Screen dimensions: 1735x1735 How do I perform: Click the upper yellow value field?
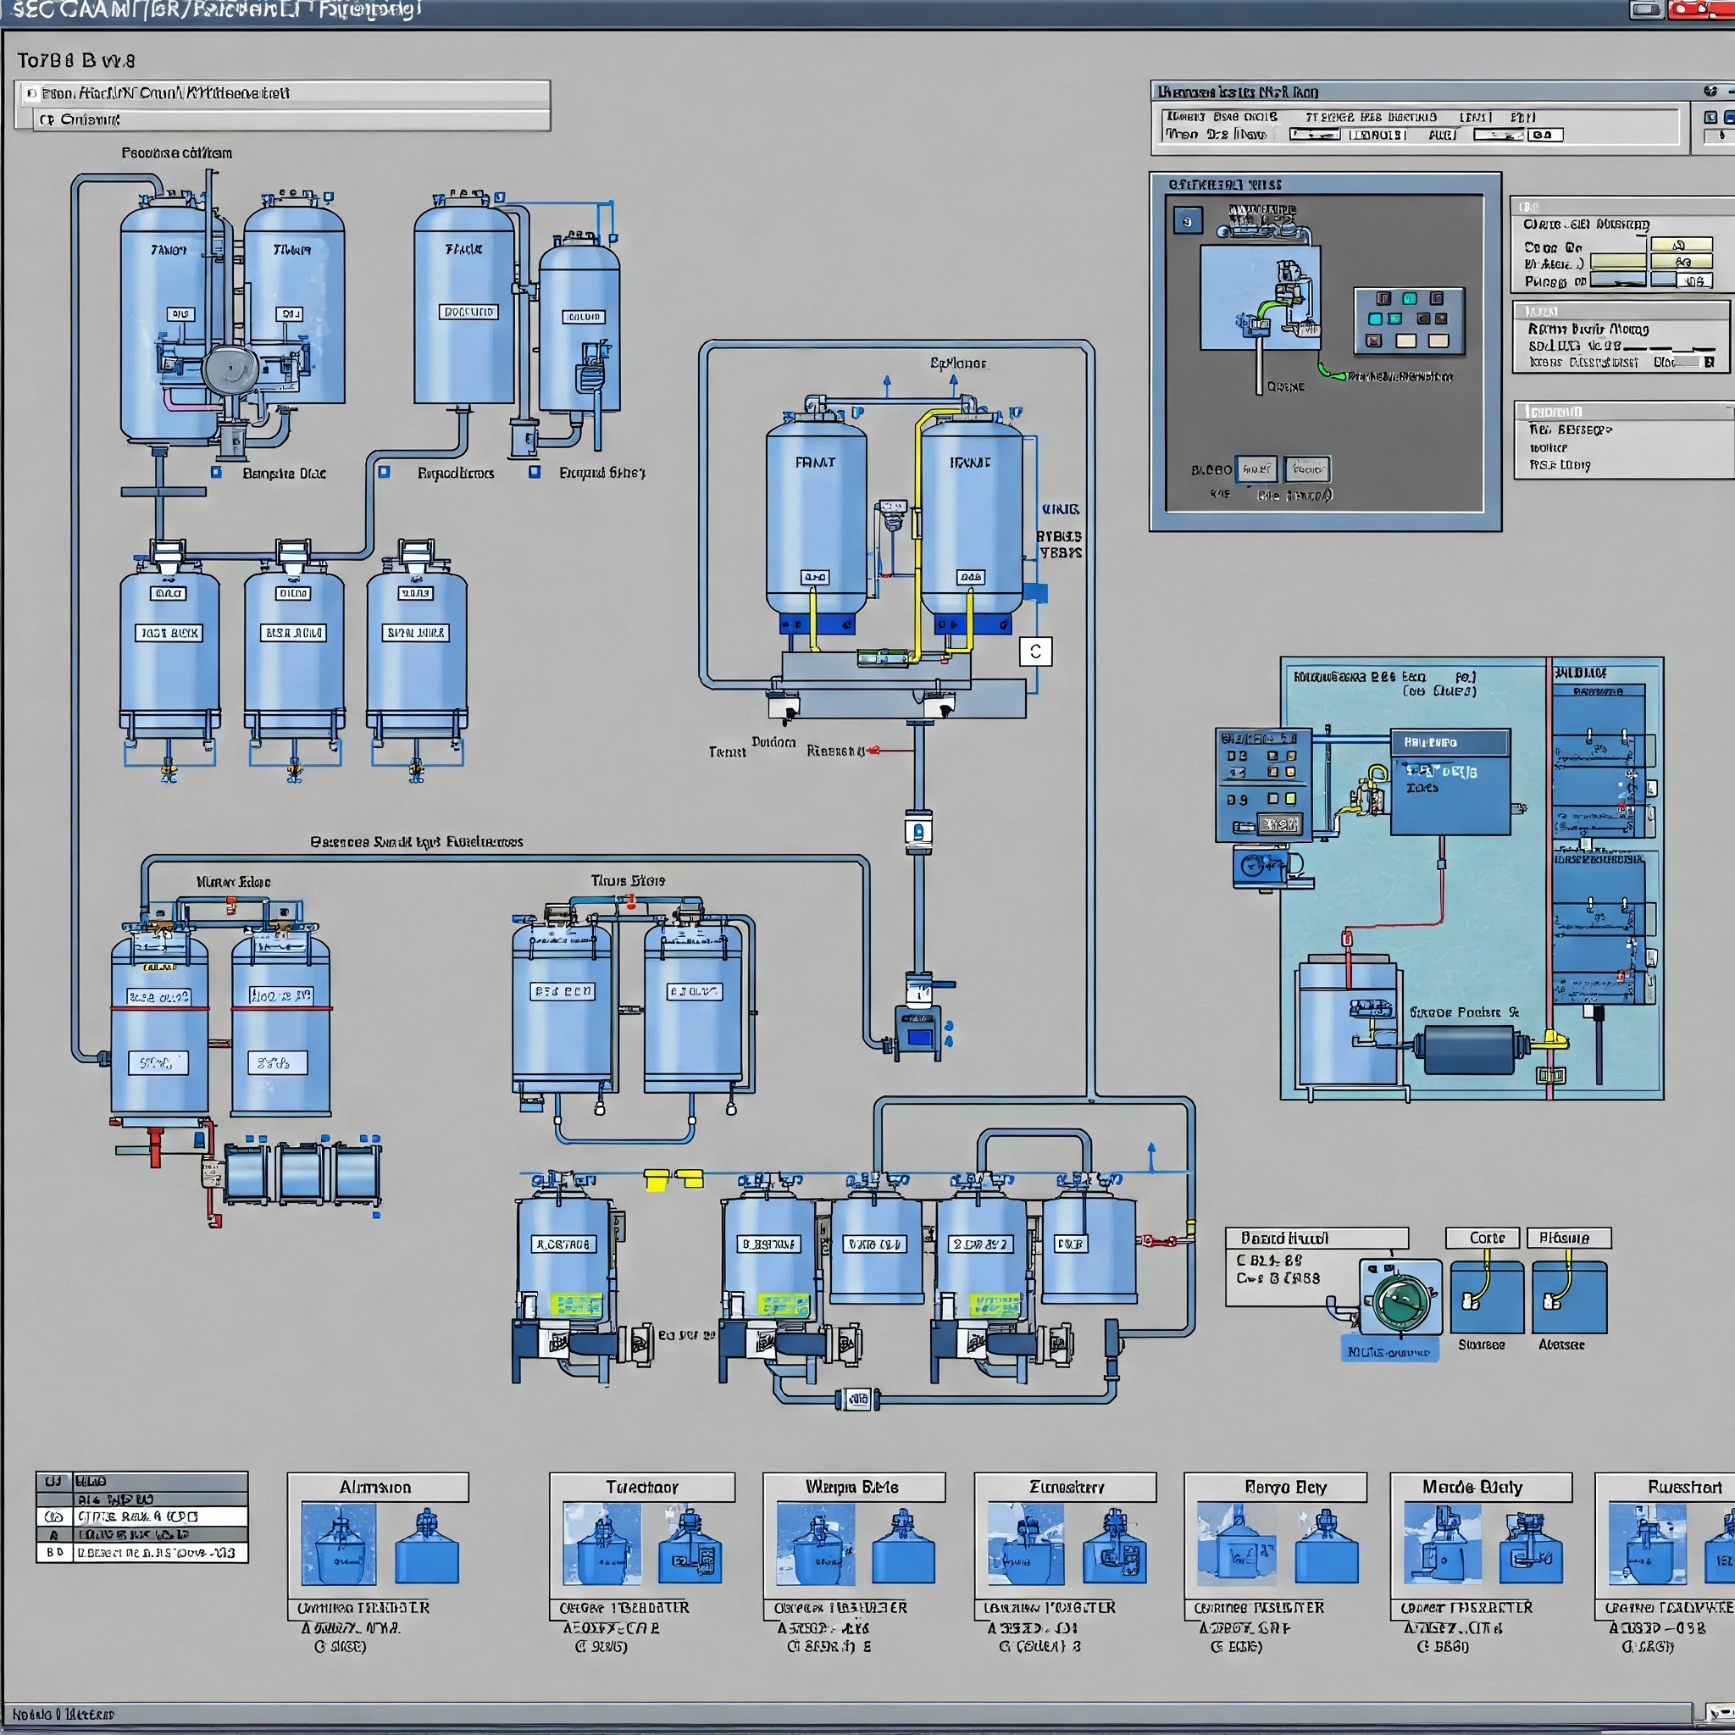coord(1680,245)
